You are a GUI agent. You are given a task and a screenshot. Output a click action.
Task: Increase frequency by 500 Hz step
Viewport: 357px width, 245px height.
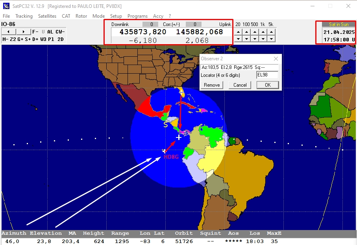pyautogui.click(x=255, y=32)
